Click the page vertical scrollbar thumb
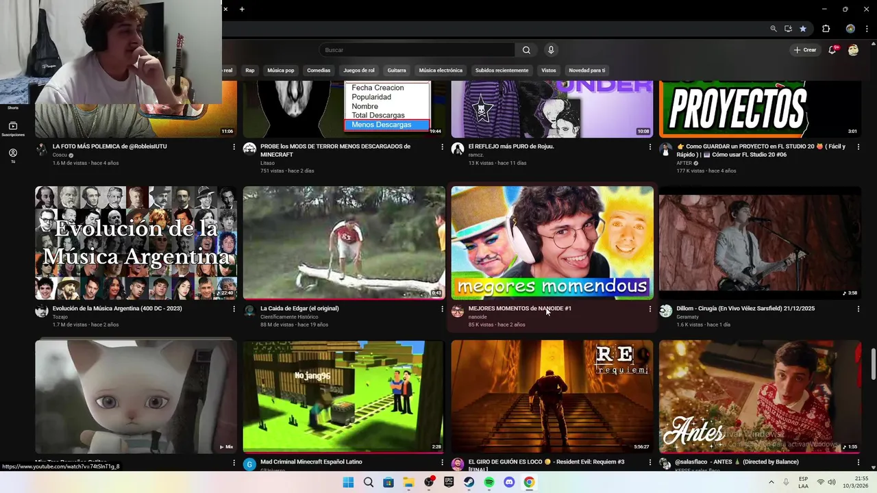This screenshot has height=493, width=877. pyautogui.click(x=874, y=363)
